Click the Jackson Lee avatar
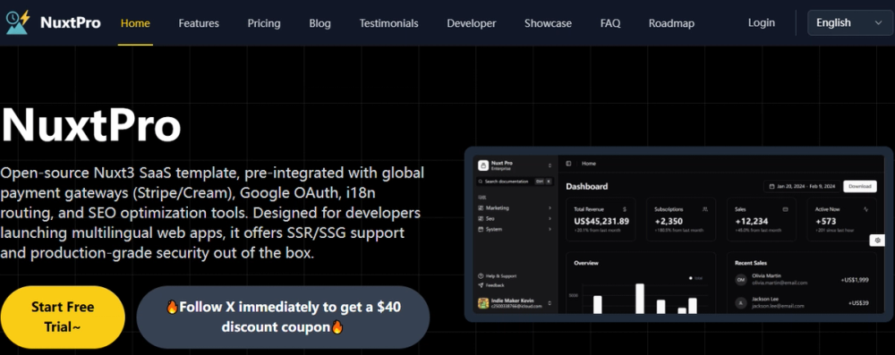 pos(741,303)
